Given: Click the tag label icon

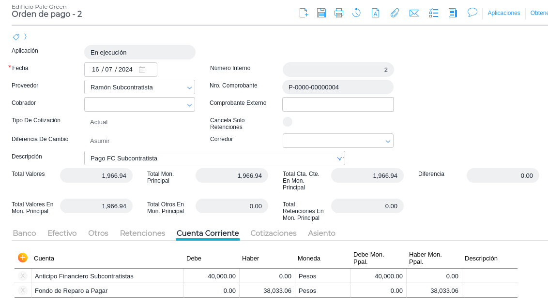Looking at the screenshot, I should [x=16, y=37].
